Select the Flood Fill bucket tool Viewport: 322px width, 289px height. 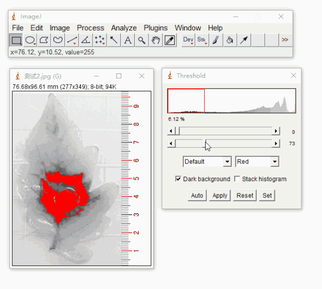230,40
